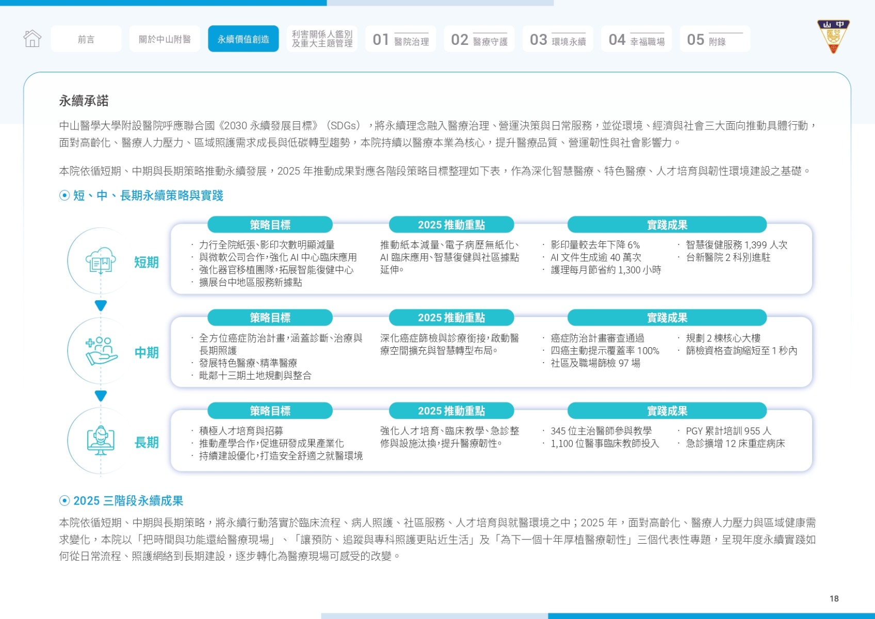Click text 台新醫院 2 科別進駐
Image resolution: width=875 pixels, height=619 pixels.
728,257
